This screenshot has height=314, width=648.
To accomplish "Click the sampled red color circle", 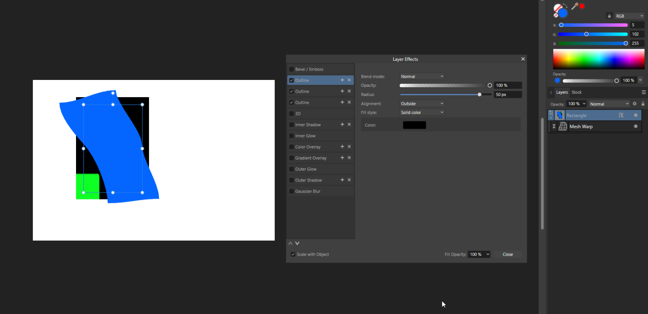I will click(x=582, y=6).
